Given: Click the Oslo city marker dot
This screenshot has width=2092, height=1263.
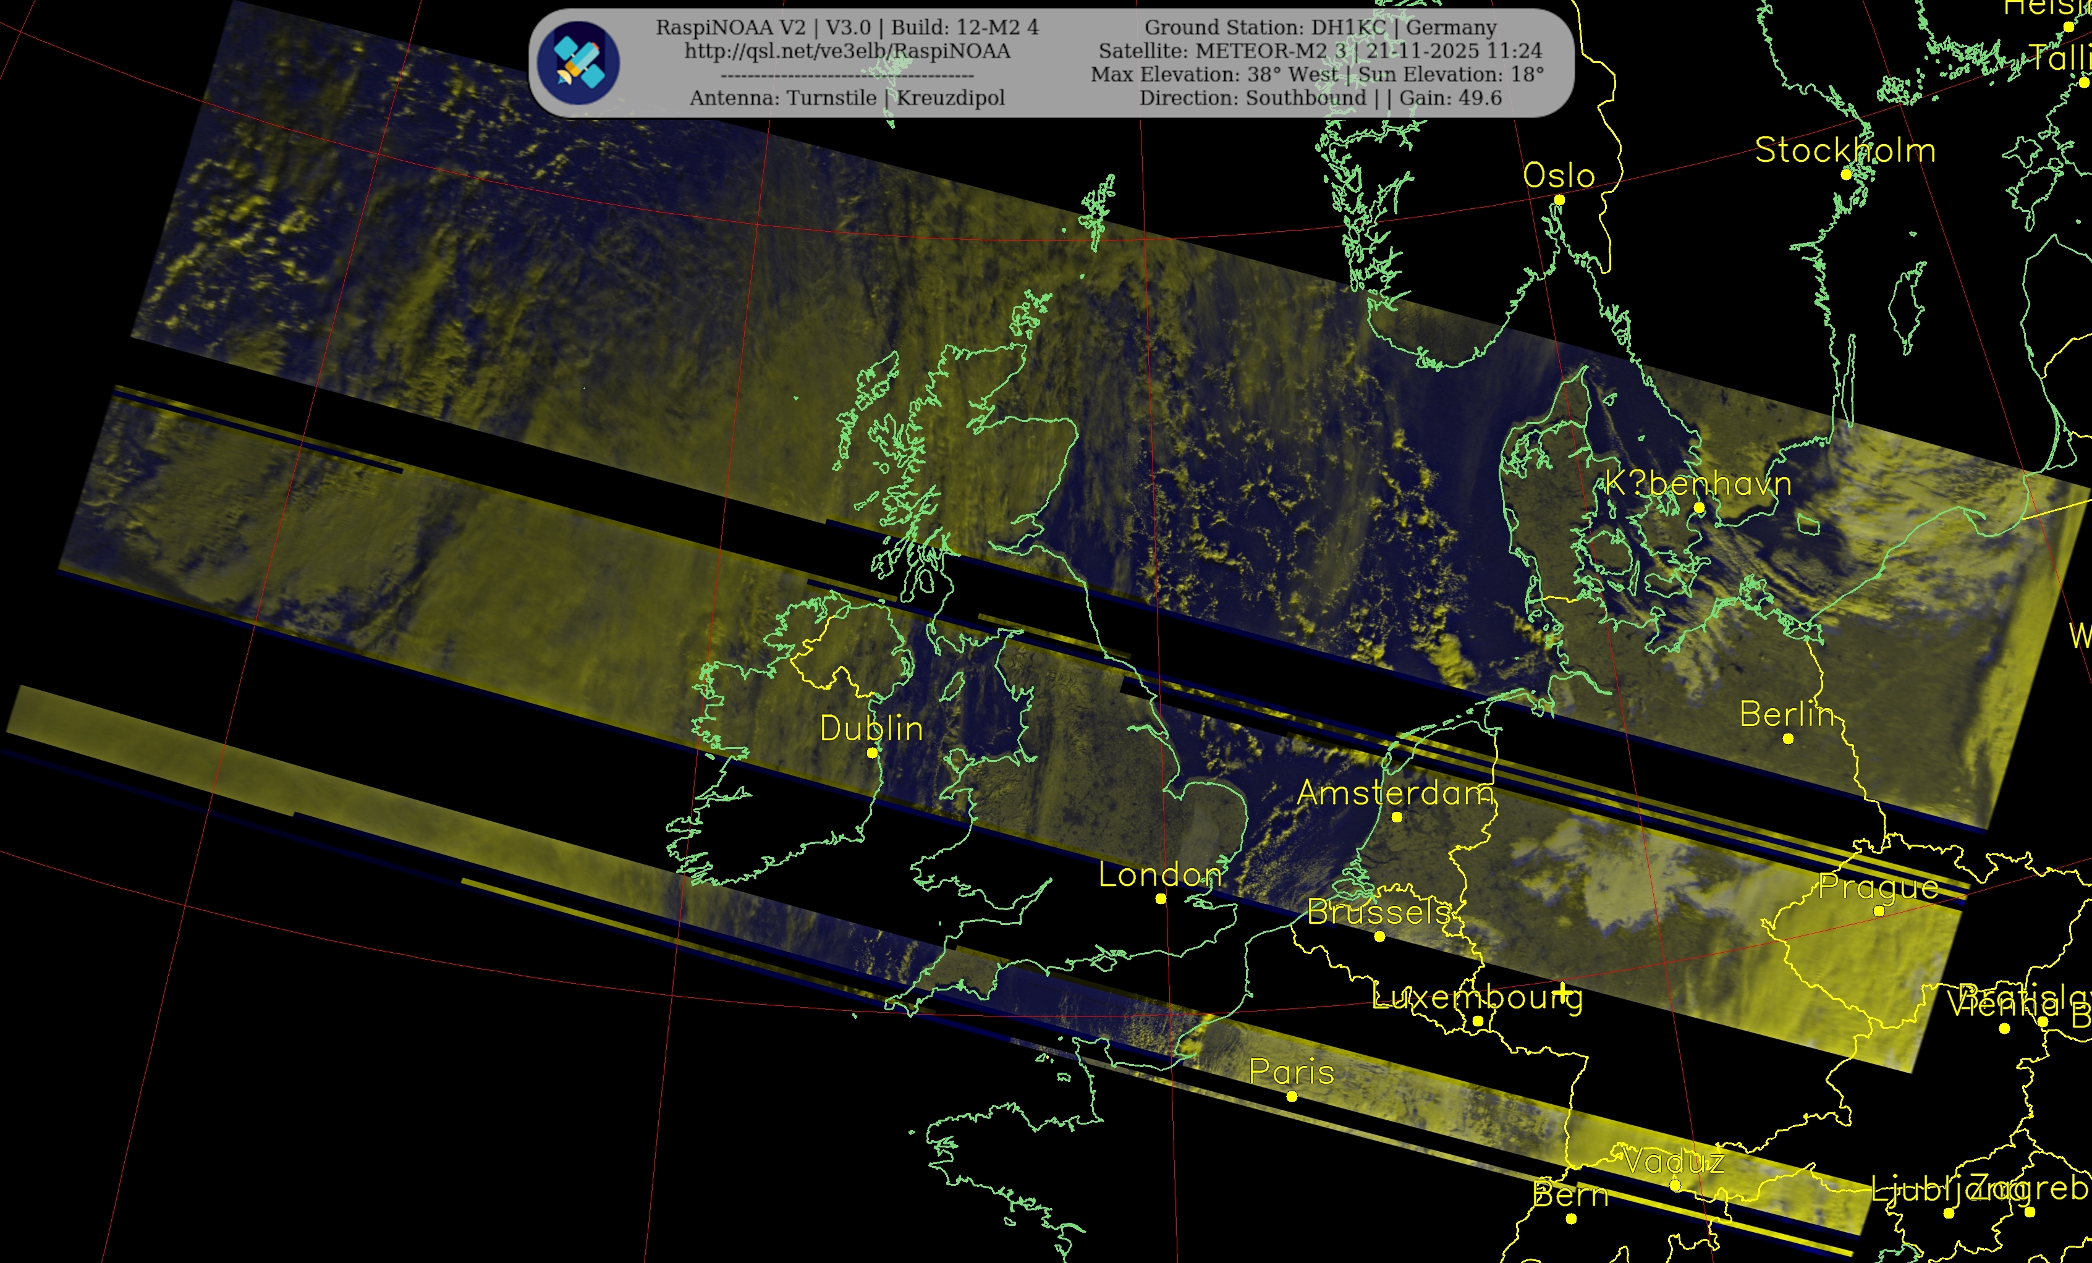Looking at the screenshot, I should tap(1559, 200).
